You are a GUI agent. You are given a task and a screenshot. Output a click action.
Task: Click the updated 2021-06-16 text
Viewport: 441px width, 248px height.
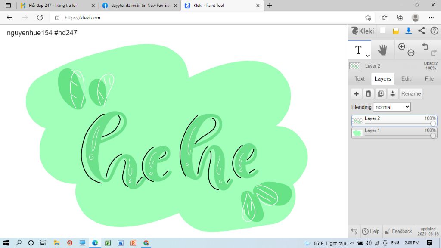click(x=428, y=231)
